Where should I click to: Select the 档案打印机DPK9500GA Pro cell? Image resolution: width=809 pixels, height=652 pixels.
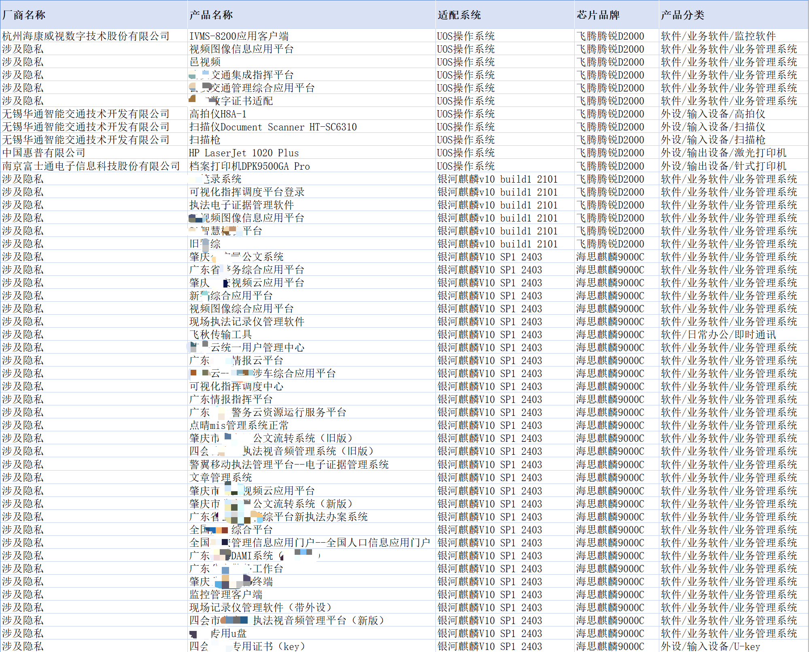(249, 166)
